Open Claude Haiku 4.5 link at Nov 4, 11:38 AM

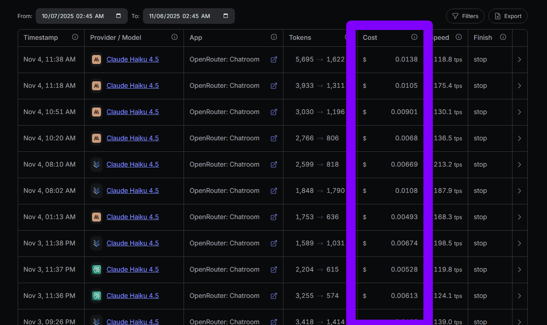click(133, 60)
